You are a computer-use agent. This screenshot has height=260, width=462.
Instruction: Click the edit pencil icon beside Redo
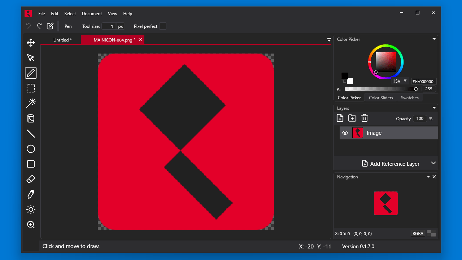tap(50, 26)
